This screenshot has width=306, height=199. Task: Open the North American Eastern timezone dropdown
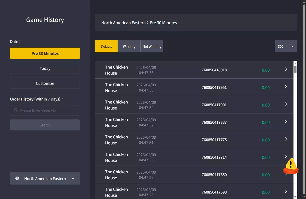pyautogui.click(x=45, y=178)
